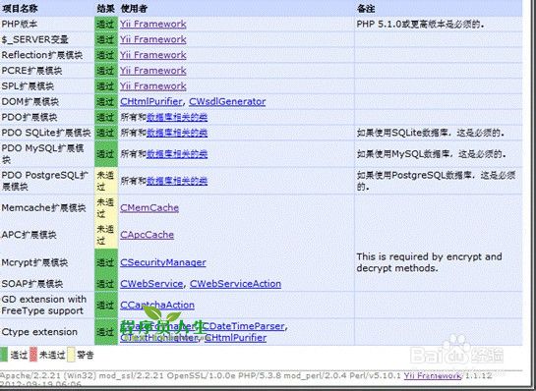Click 数据库相关的类 link in PDO MySQL row
The image size is (536, 391).
tap(177, 154)
